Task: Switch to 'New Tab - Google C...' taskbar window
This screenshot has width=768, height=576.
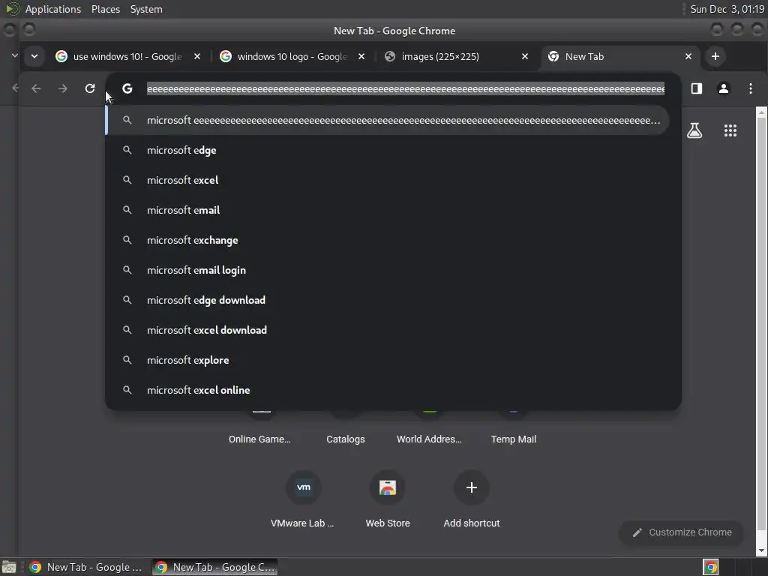Action: pyautogui.click(x=215, y=567)
